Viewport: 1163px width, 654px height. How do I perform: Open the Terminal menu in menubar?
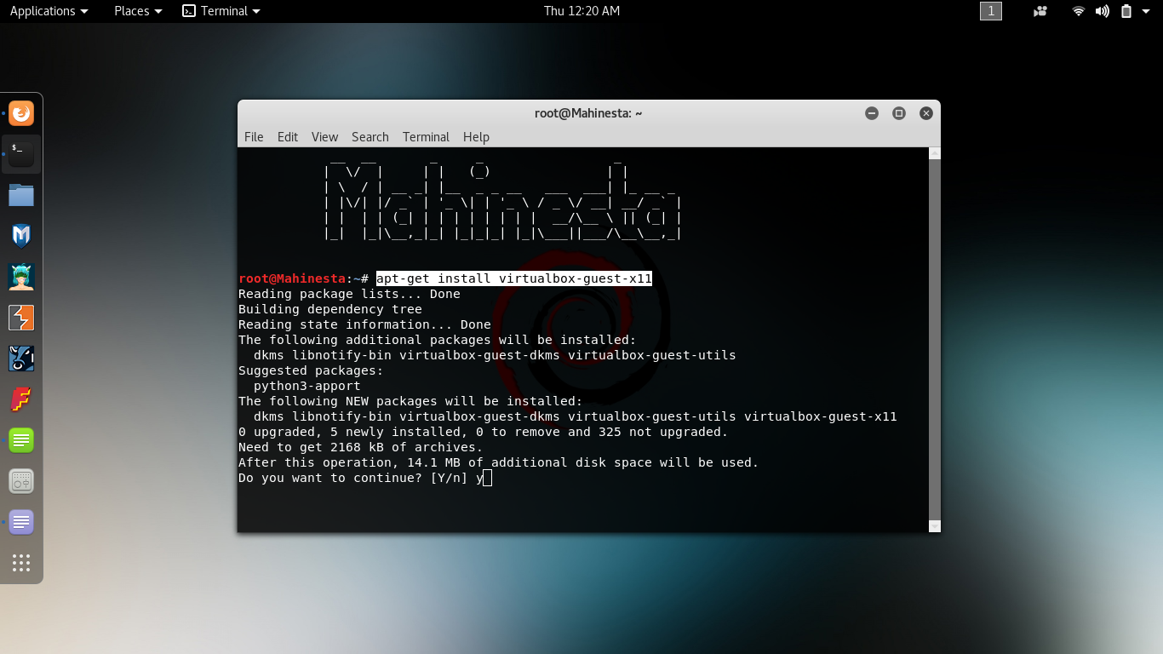(426, 137)
